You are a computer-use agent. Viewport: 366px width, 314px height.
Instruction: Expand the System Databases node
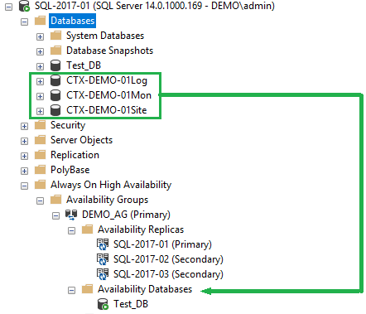click(x=40, y=36)
